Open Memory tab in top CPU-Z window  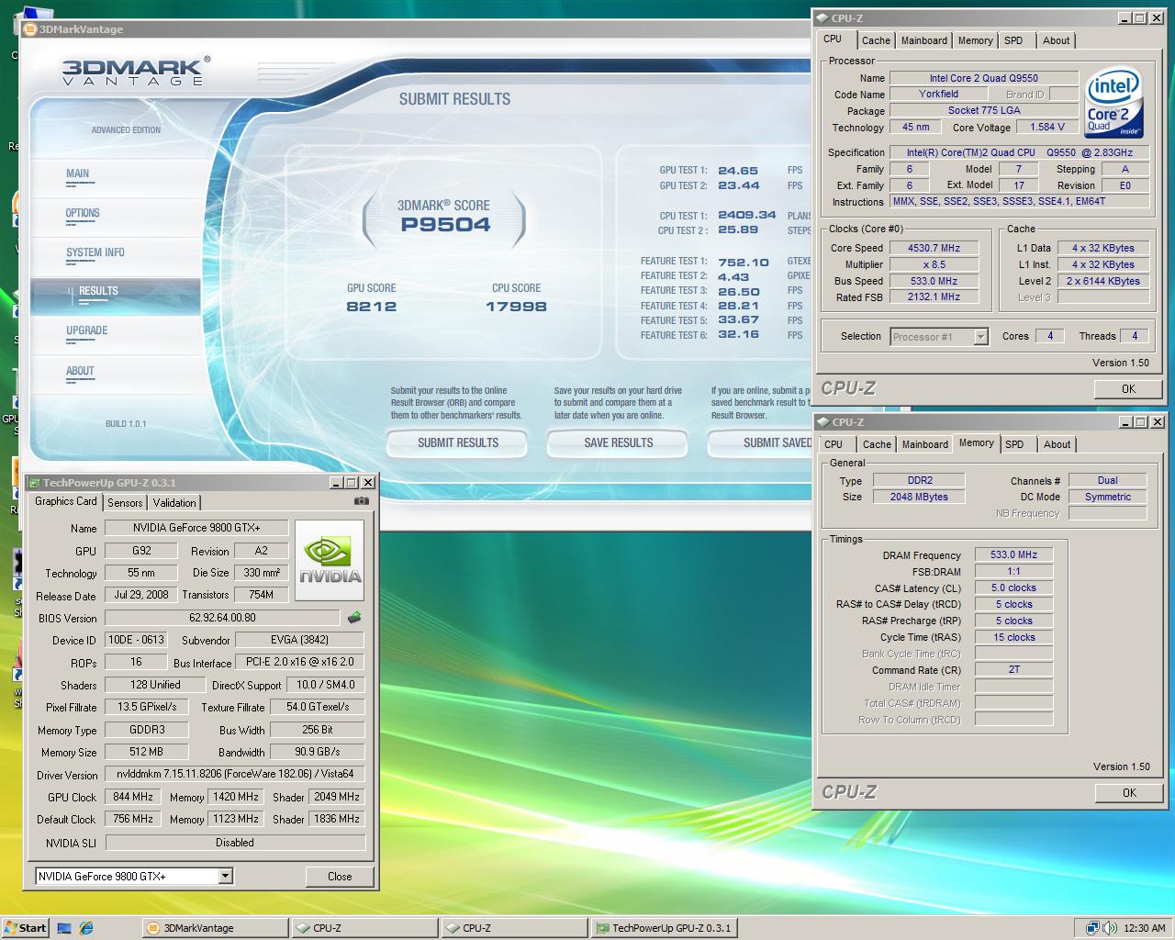(975, 40)
